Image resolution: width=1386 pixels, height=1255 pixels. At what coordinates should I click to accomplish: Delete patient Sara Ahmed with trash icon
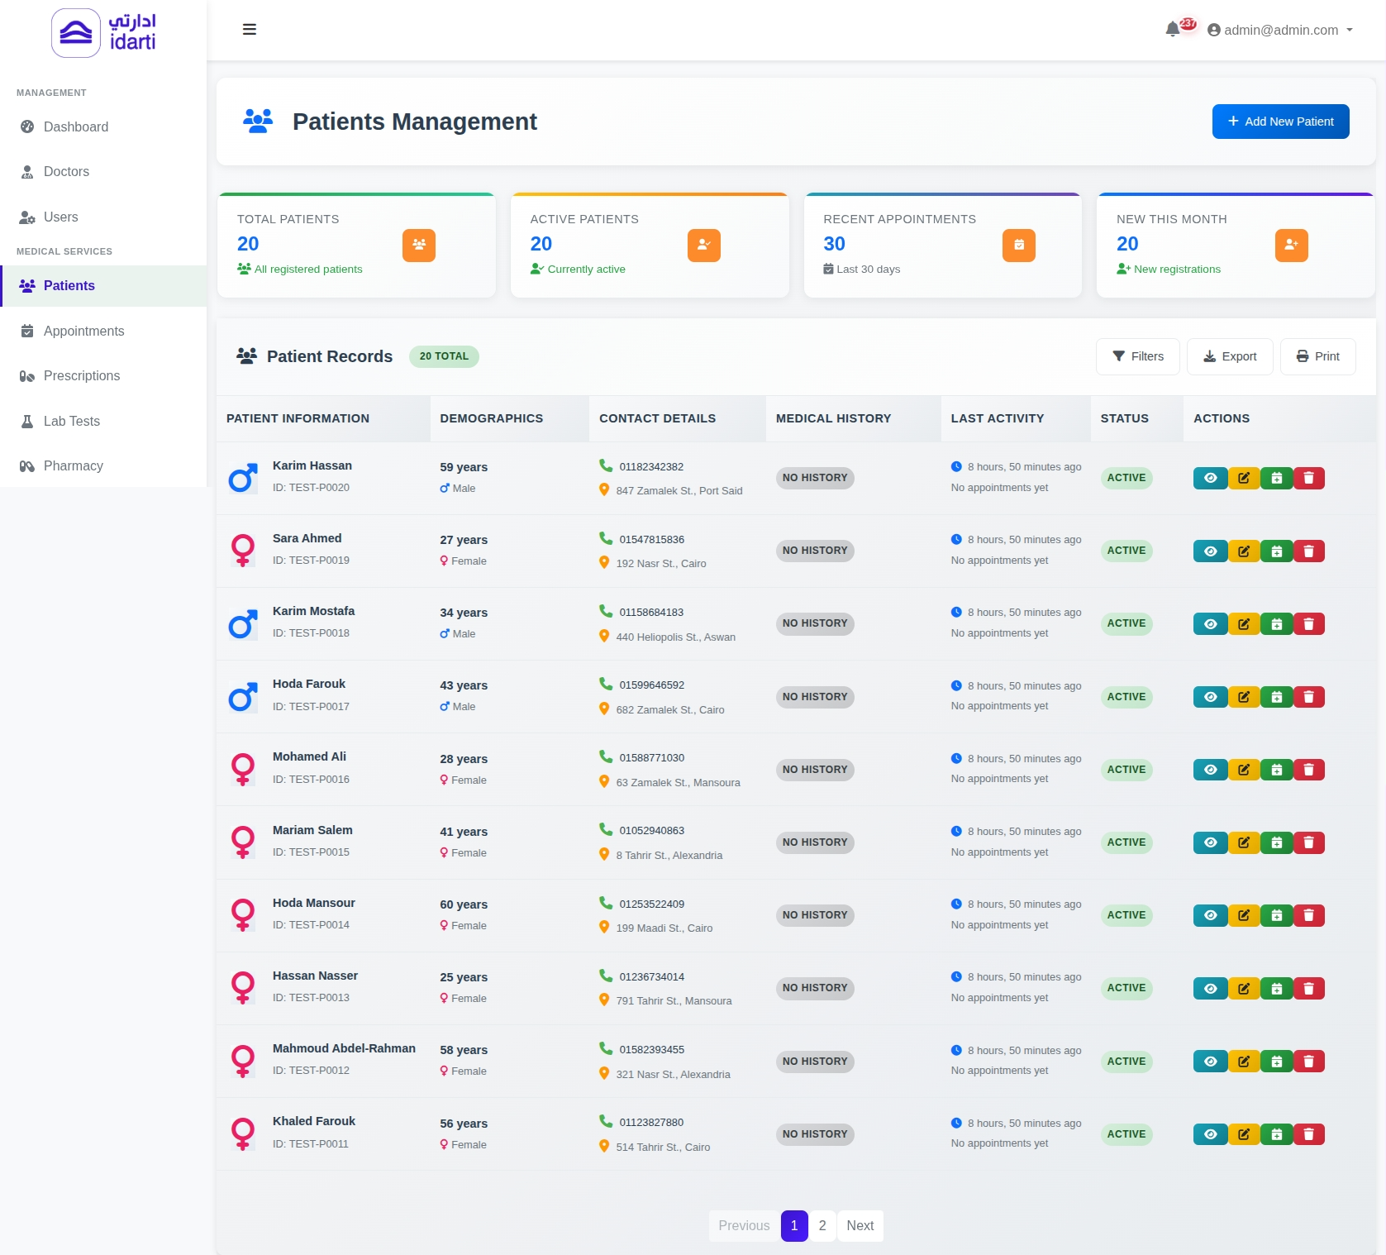coord(1308,551)
